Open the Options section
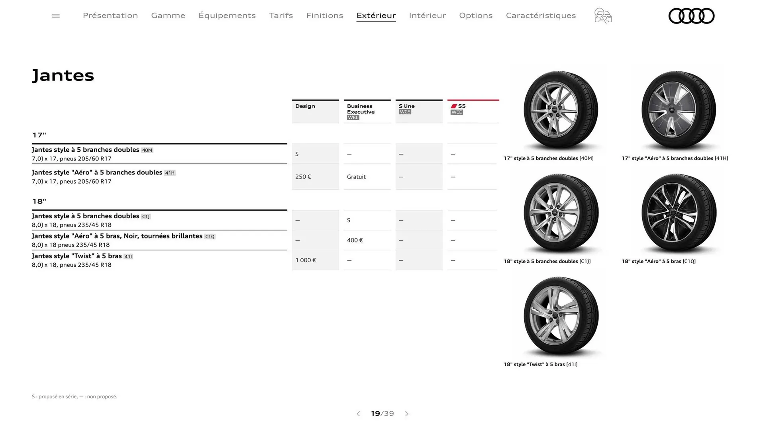Image resolution: width=765 pixels, height=430 pixels. click(476, 16)
